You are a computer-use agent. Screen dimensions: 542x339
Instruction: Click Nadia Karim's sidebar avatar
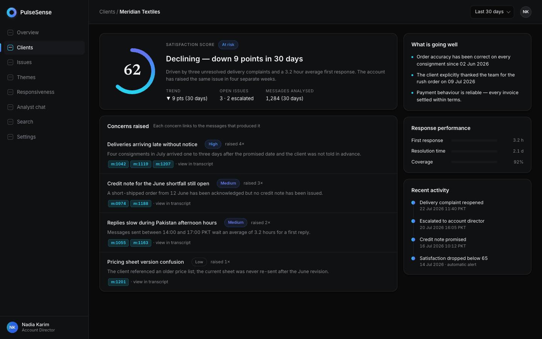[x=12, y=327]
